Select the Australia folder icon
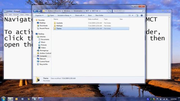This screenshot has height=101, width=180. (55, 23)
